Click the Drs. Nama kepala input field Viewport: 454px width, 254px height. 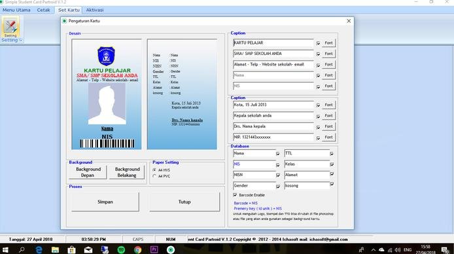273,126
